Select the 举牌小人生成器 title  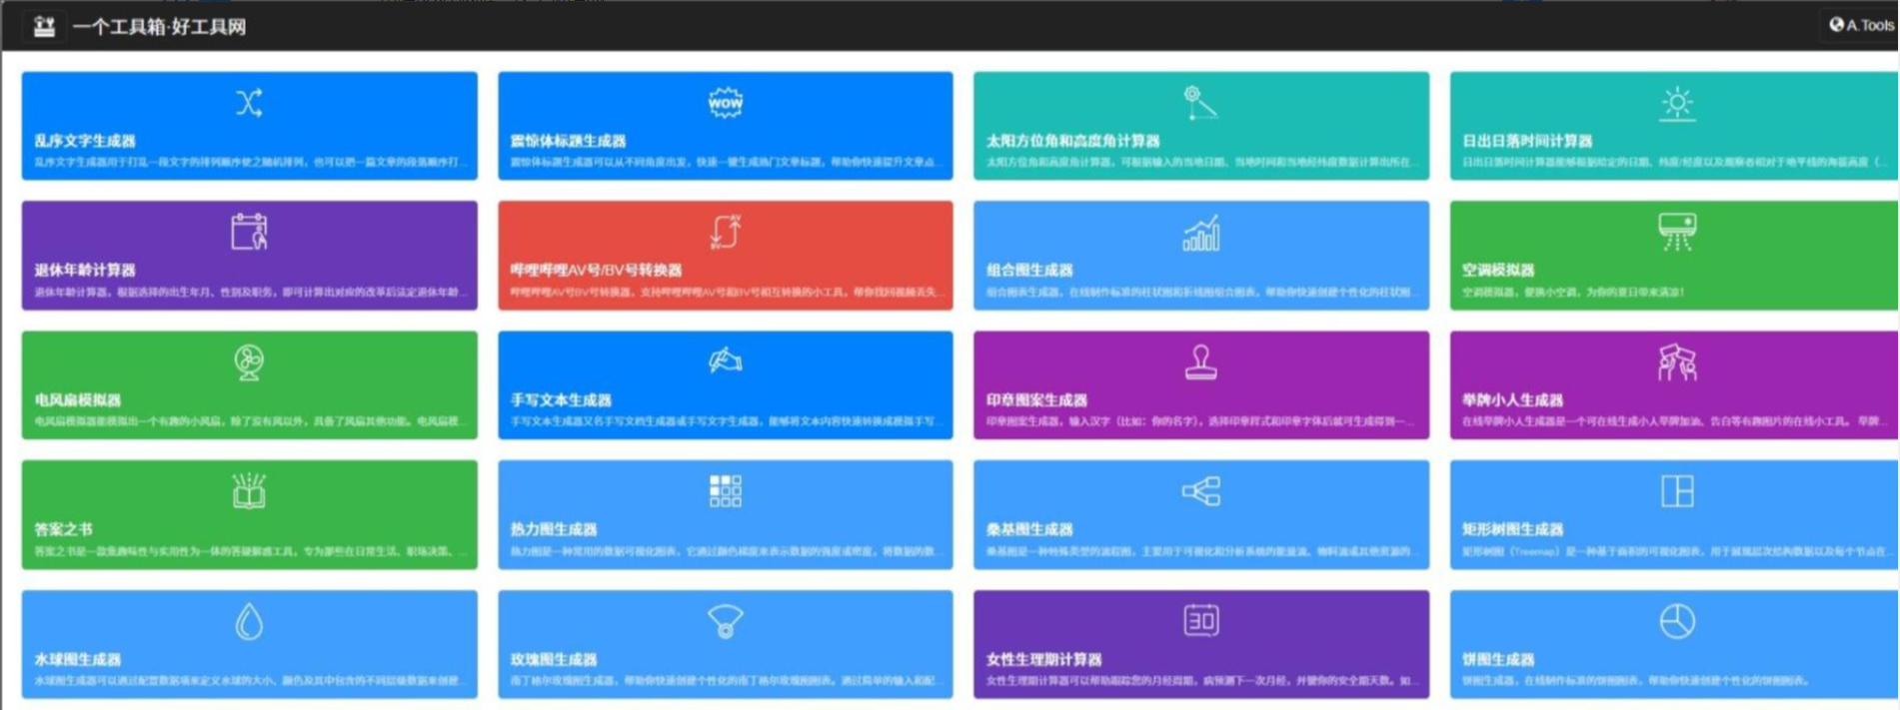[1512, 399]
